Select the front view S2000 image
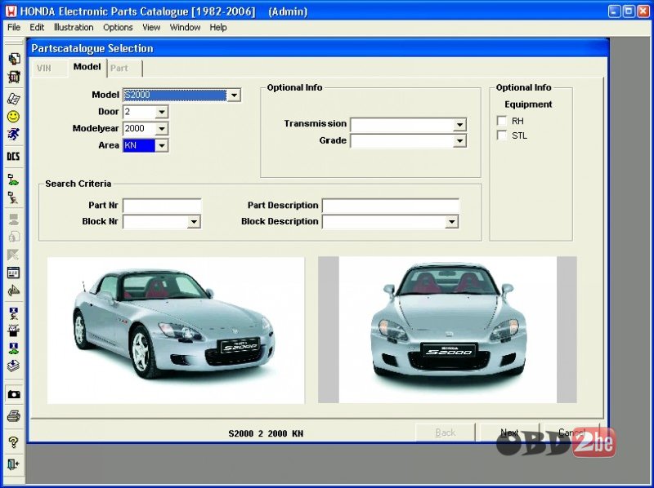The height and width of the screenshot is (488, 654). [x=447, y=330]
